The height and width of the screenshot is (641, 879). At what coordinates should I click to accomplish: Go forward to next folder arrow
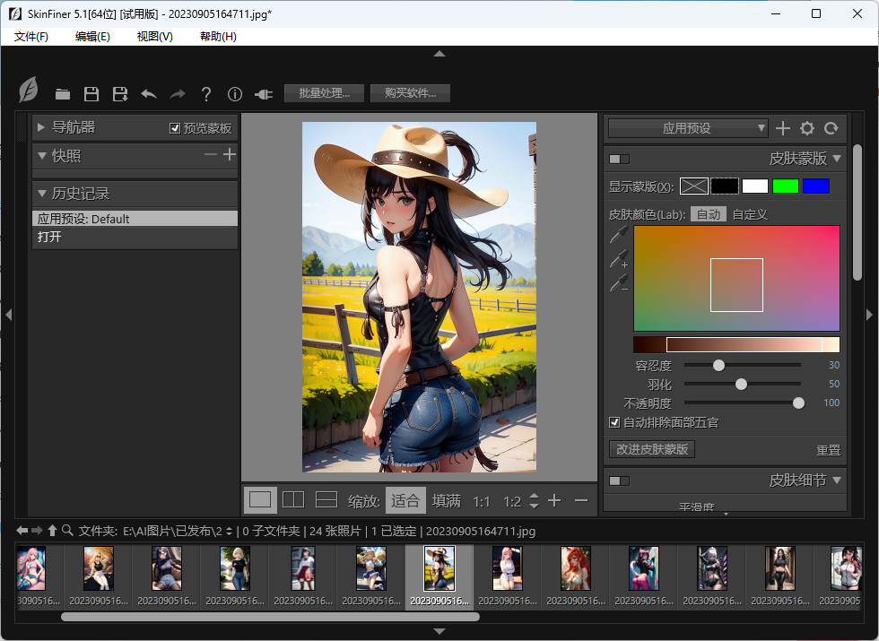point(37,530)
